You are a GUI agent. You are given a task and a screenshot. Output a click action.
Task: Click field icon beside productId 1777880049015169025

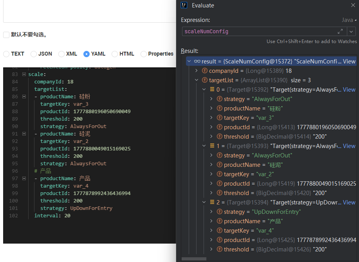tap(220, 183)
